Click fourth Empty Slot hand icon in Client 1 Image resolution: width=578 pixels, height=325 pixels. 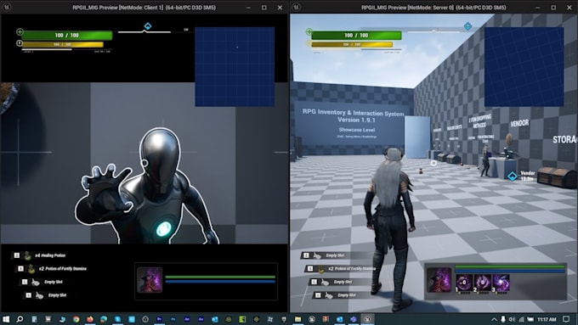tap(39, 295)
